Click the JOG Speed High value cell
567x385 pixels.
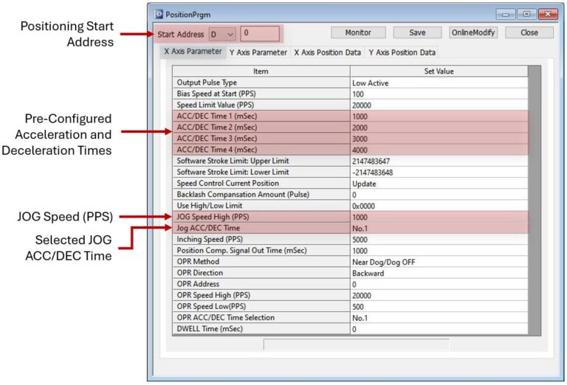[x=439, y=217]
